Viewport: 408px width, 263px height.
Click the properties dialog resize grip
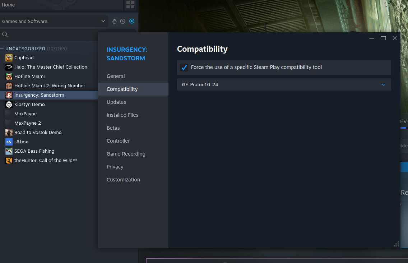point(396,244)
